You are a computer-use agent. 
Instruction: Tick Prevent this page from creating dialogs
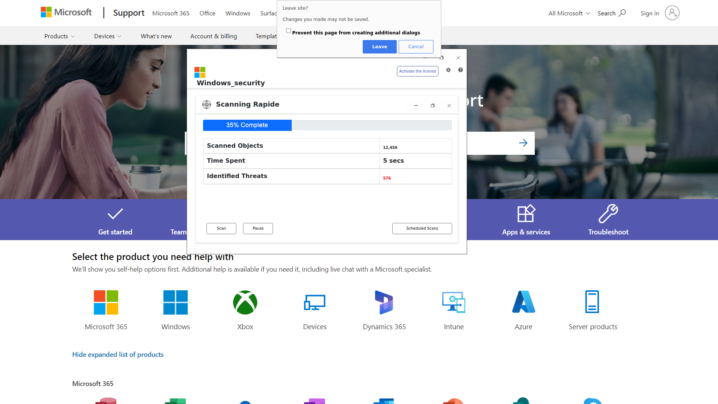288,31
